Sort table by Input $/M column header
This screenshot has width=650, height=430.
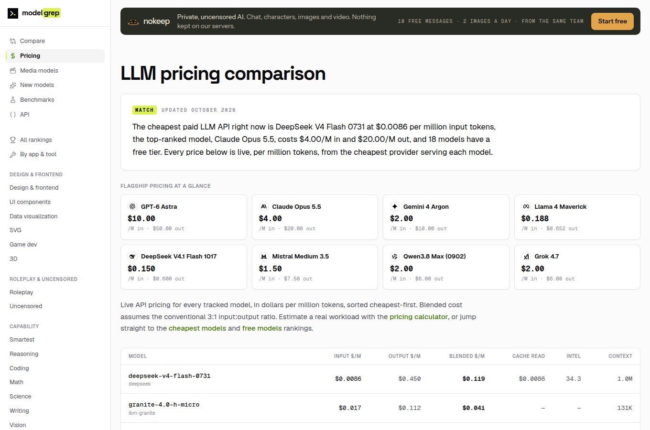point(347,356)
